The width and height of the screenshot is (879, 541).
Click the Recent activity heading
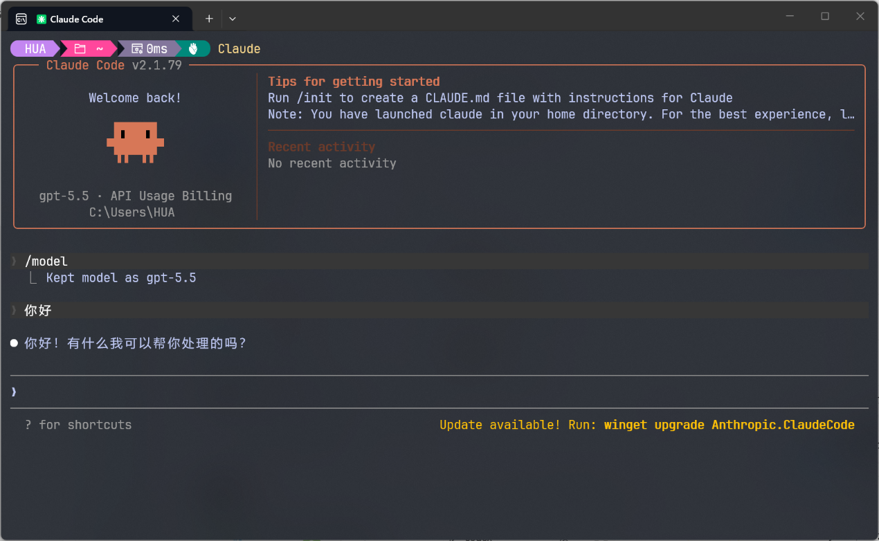tap(321, 147)
